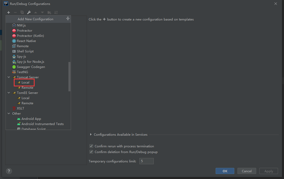This screenshot has height=179, width=284.
Task: Click the Shell Script label
Action: pos(25,51)
